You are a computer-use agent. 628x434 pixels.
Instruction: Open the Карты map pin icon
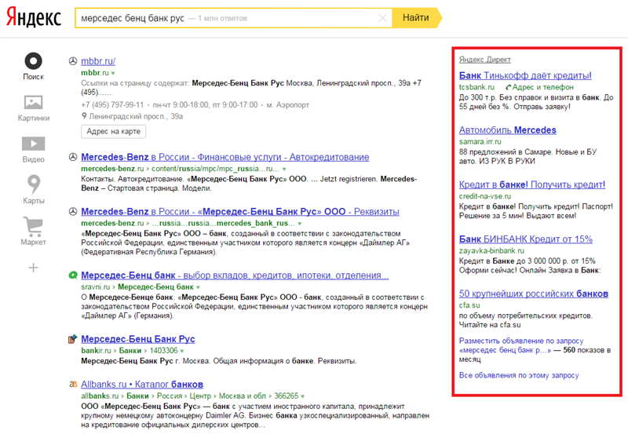(33, 184)
